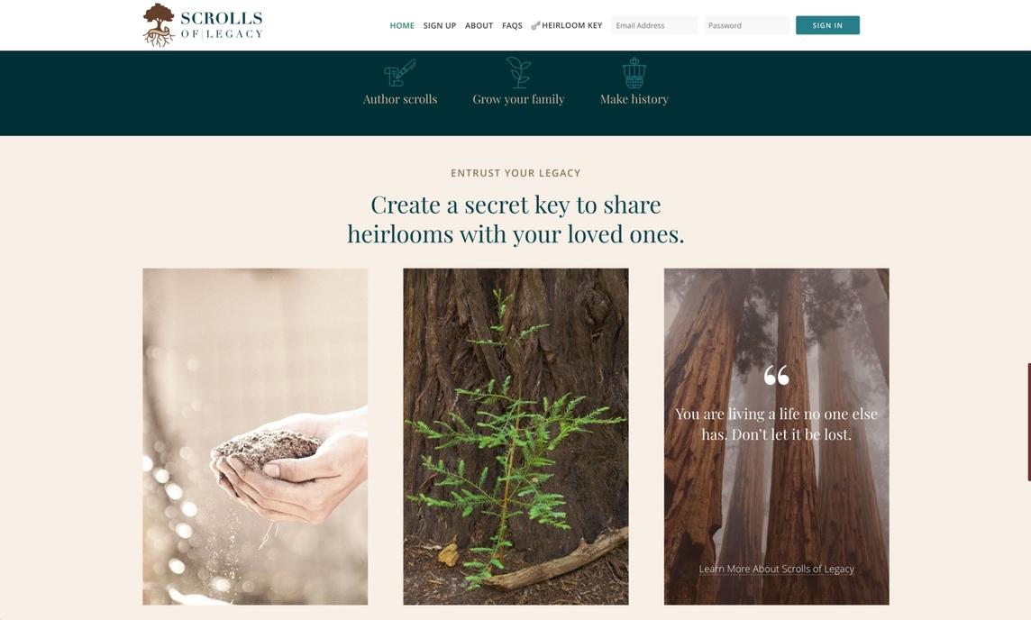Image resolution: width=1031 pixels, height=620 pixels.
Task: Follow Learn More About Scrolls of Legacy link
Action: pyautogui.click(x=776, y=569)
